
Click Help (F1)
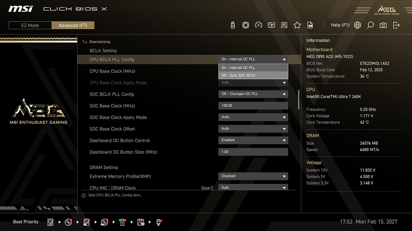pyautogui.click(x=340, y=25)
